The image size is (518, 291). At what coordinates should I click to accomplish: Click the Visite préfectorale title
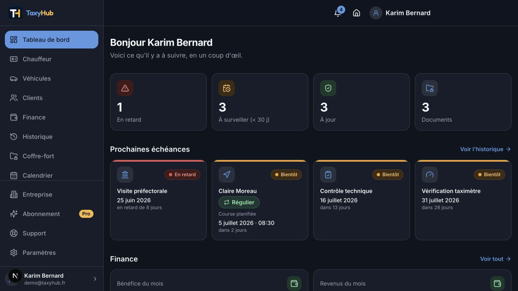[x=142, y=191]
